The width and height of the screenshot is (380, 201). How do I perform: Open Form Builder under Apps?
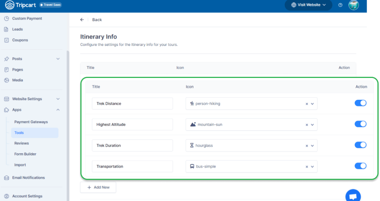(25, 154)
